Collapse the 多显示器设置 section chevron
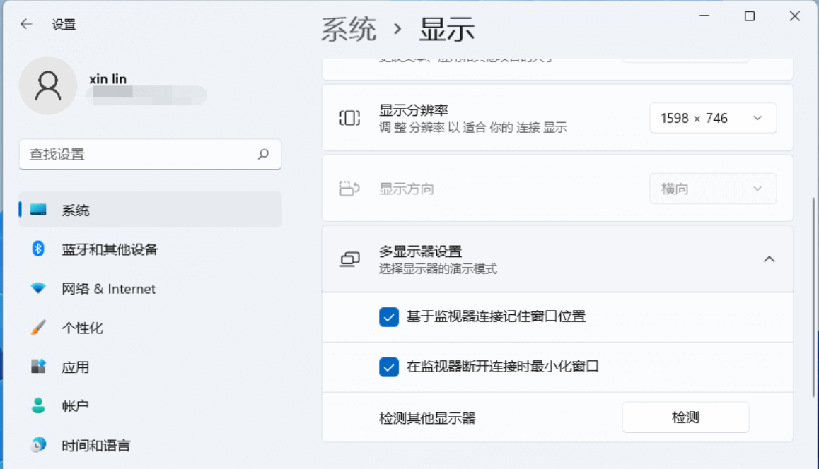The height and width of the screenshot is (469, 819). click(x=769, y=259)
